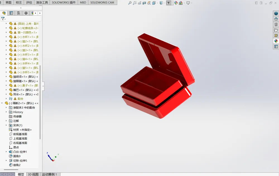Click the Zoom to Area icon
The height and width of the screenshot is (176, 279).
tap(135, 3)
